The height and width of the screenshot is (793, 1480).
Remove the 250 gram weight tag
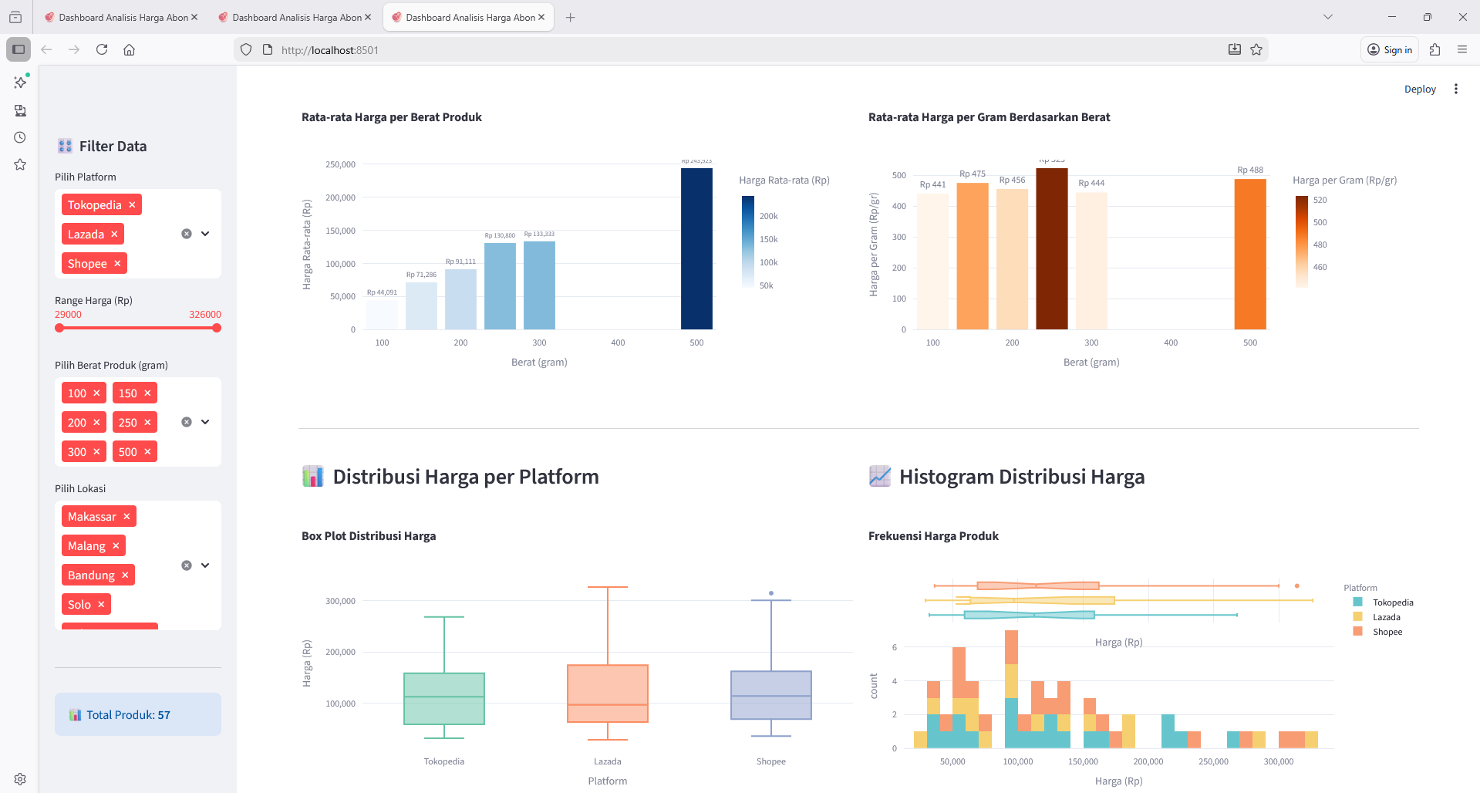(147, 422)
